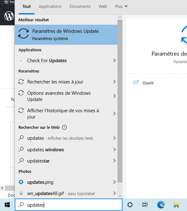Screen dimensions: 187x211
Task: Click magnifier icon for updates web result
Action: tap(21, 138)
